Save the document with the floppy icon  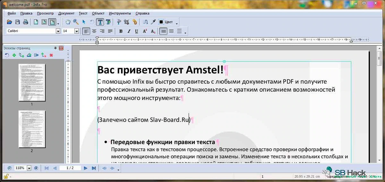18,22
